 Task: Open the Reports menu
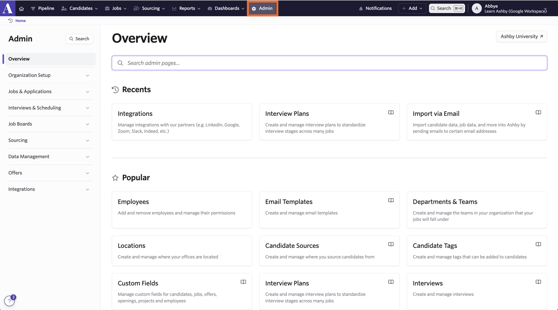tap(186, 8)
